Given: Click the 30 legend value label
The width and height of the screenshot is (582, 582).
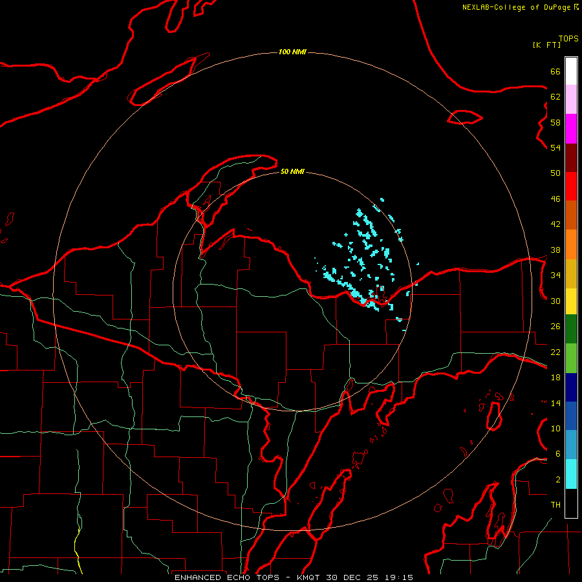Looking at the screenshot, I should point(555,301).
